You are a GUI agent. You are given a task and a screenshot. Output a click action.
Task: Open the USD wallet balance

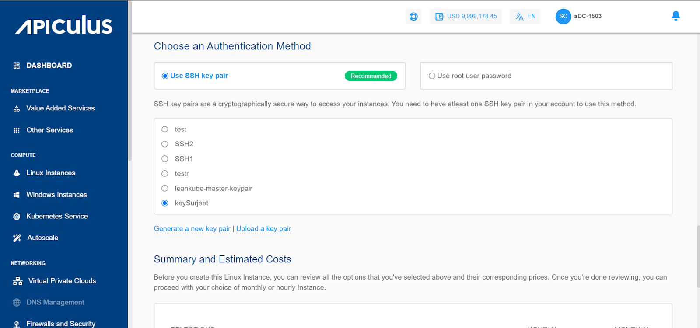(466, 17)
